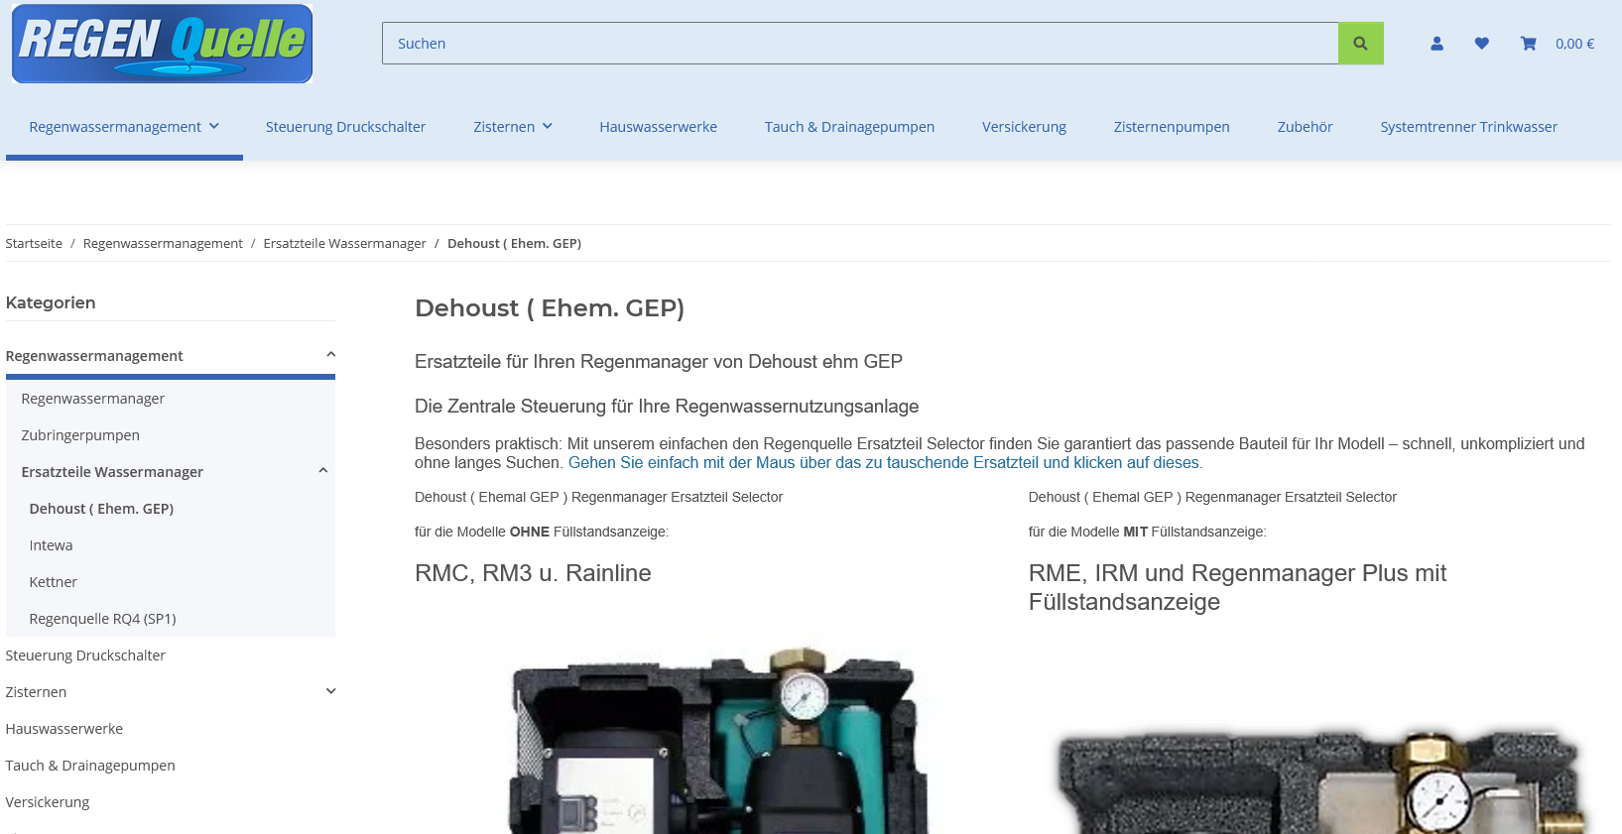The width and height of the screenshot is (1622, 834).
Task: Open Zisternenpumpen in top navigation
Action: [x=1172, y=127]
